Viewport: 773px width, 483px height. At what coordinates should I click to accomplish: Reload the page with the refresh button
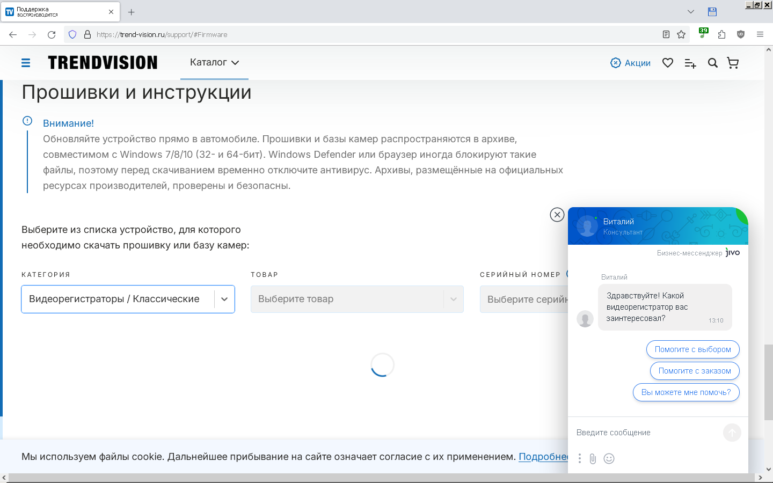[52, 34]
